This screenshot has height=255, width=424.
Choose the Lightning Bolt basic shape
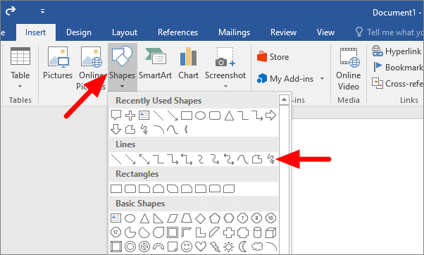tap(215, 247)
